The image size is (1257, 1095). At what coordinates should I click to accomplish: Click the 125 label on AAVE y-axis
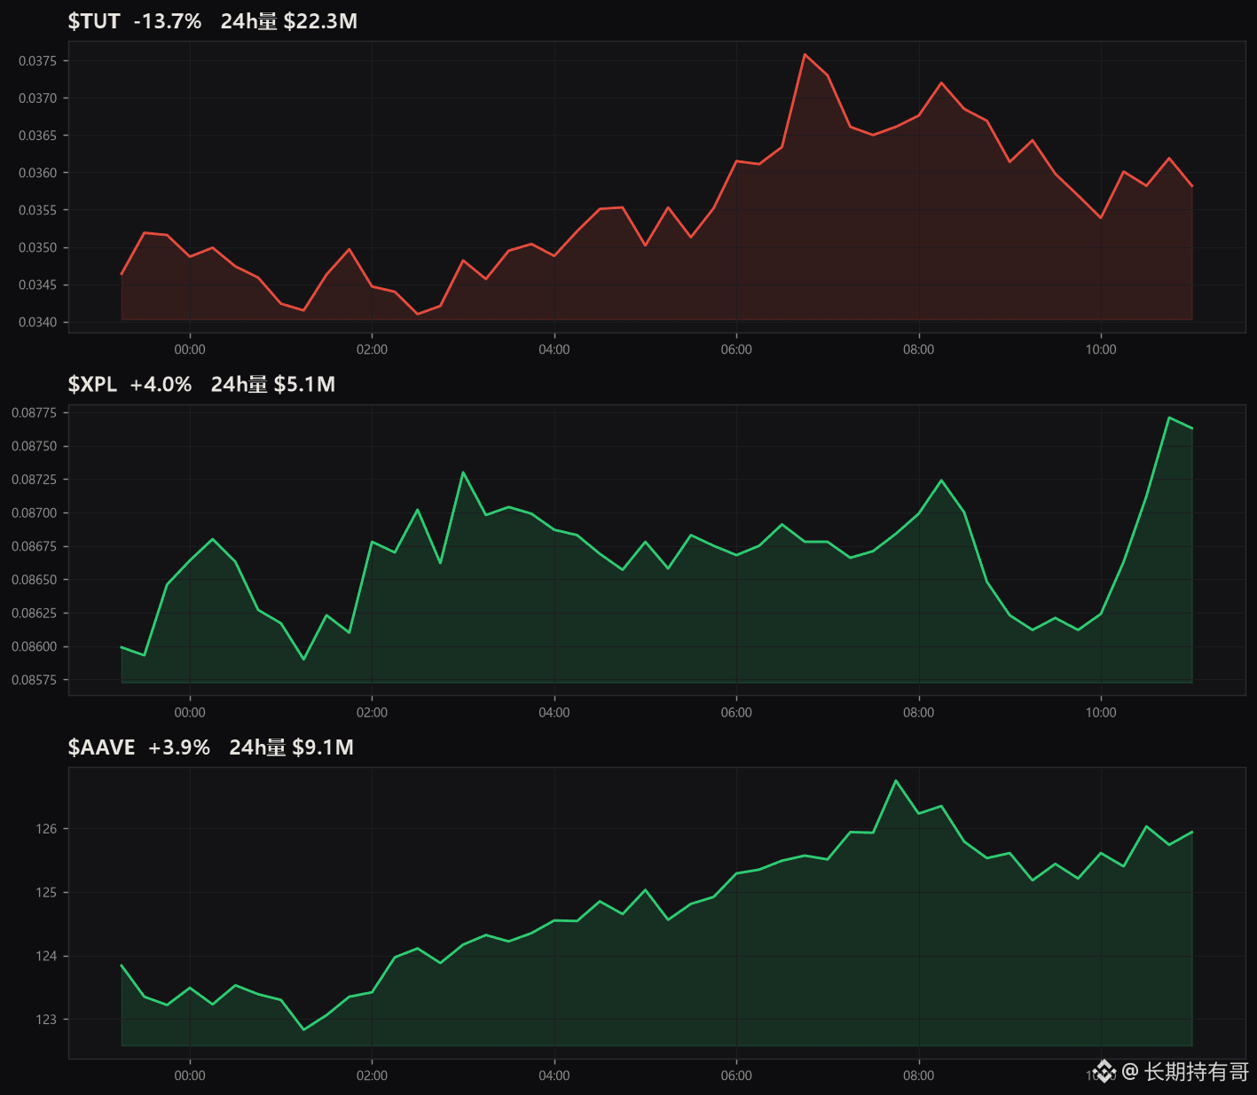coord(46,893)
